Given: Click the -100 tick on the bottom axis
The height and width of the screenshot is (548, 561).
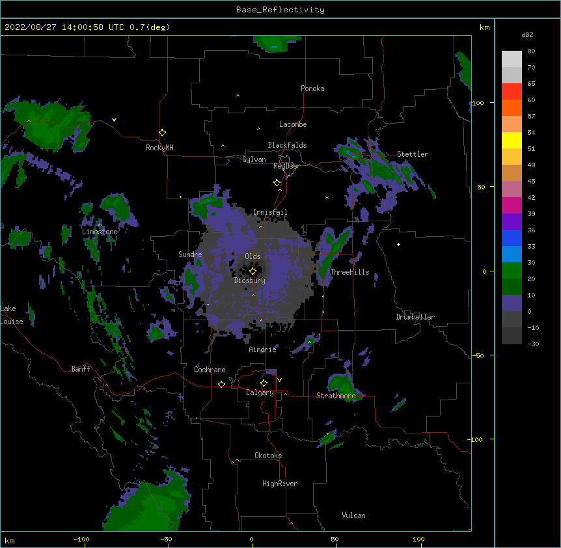Looking at the screenshot, I should (81, 539).
